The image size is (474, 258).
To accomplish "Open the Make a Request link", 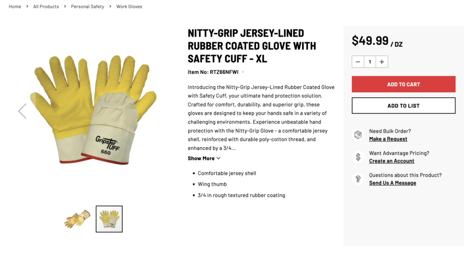I will [388, 139].
